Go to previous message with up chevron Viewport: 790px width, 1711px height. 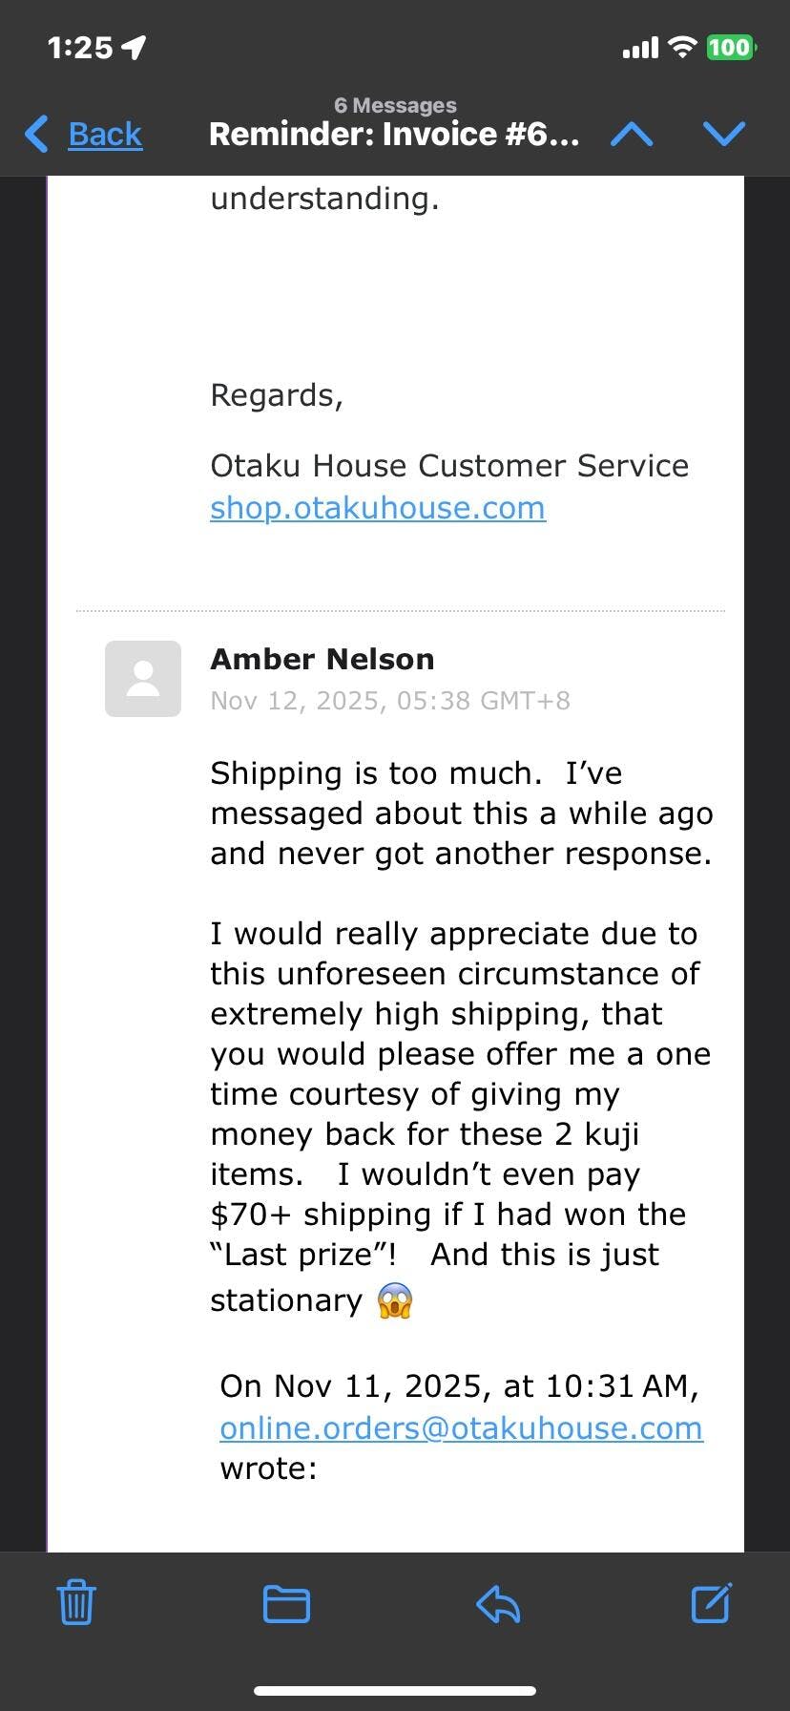click(x=632, y=134)
